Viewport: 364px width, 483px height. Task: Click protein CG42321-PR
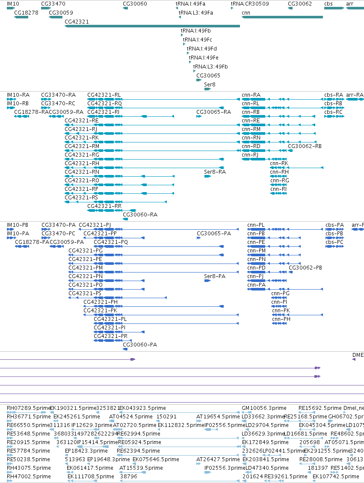110,337
